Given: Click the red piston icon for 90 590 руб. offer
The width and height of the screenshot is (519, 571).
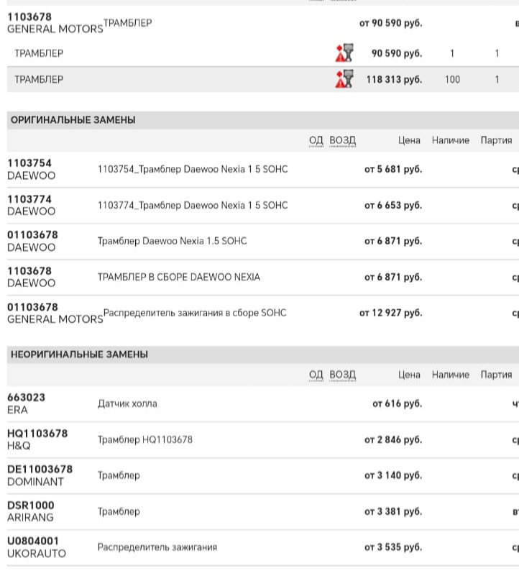Looking at the screenshot, I should pos(344,53).
